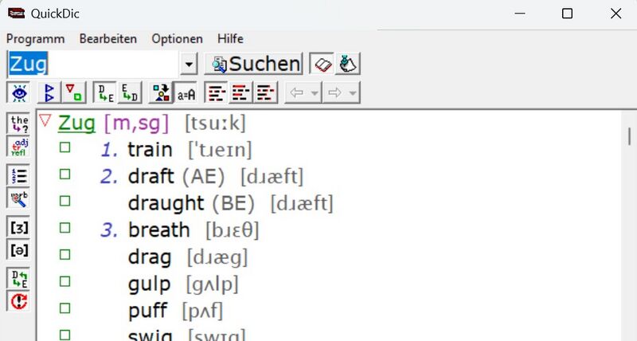Open the Bearbeiten menu
Image resolution: width=637 pixels, height=341 pixels.
107,38
